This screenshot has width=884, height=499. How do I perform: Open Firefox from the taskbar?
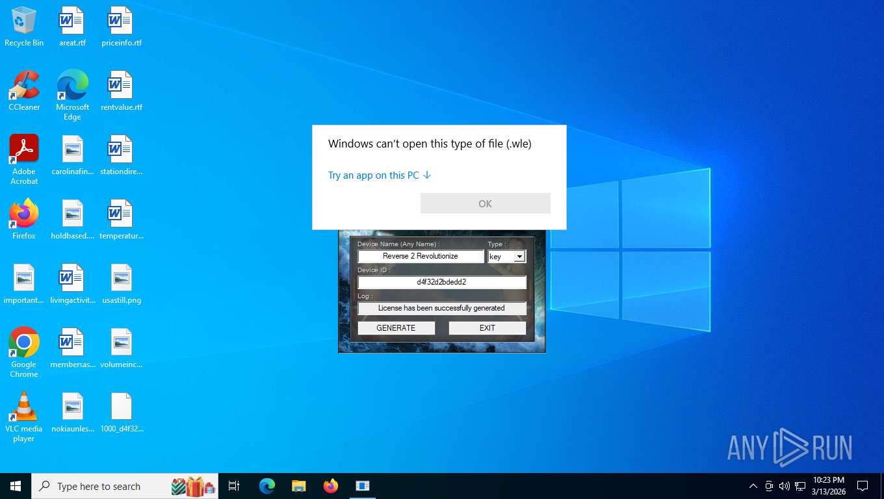[x=331, y=486]
